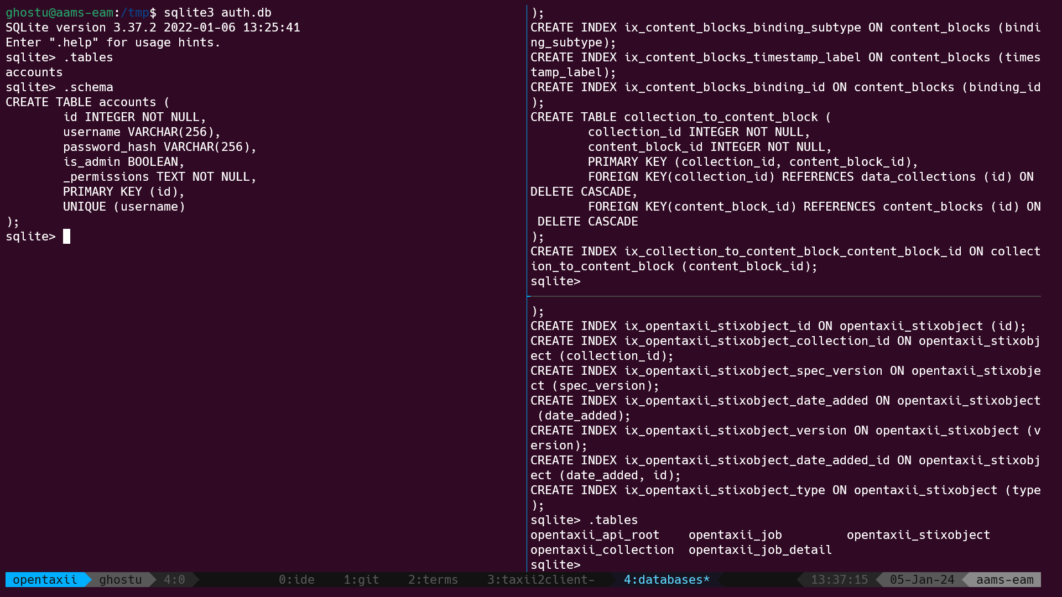Click 'SQLite version 3.37.2' line
This screenshot has height=597, width=1062.
coord(153,28)
